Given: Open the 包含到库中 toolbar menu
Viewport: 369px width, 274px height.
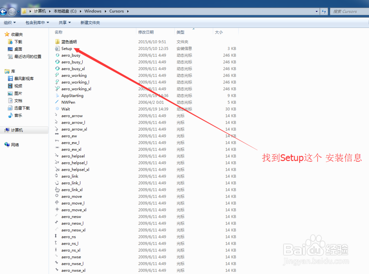Looking at the screenshot, I should coord(37,23).
